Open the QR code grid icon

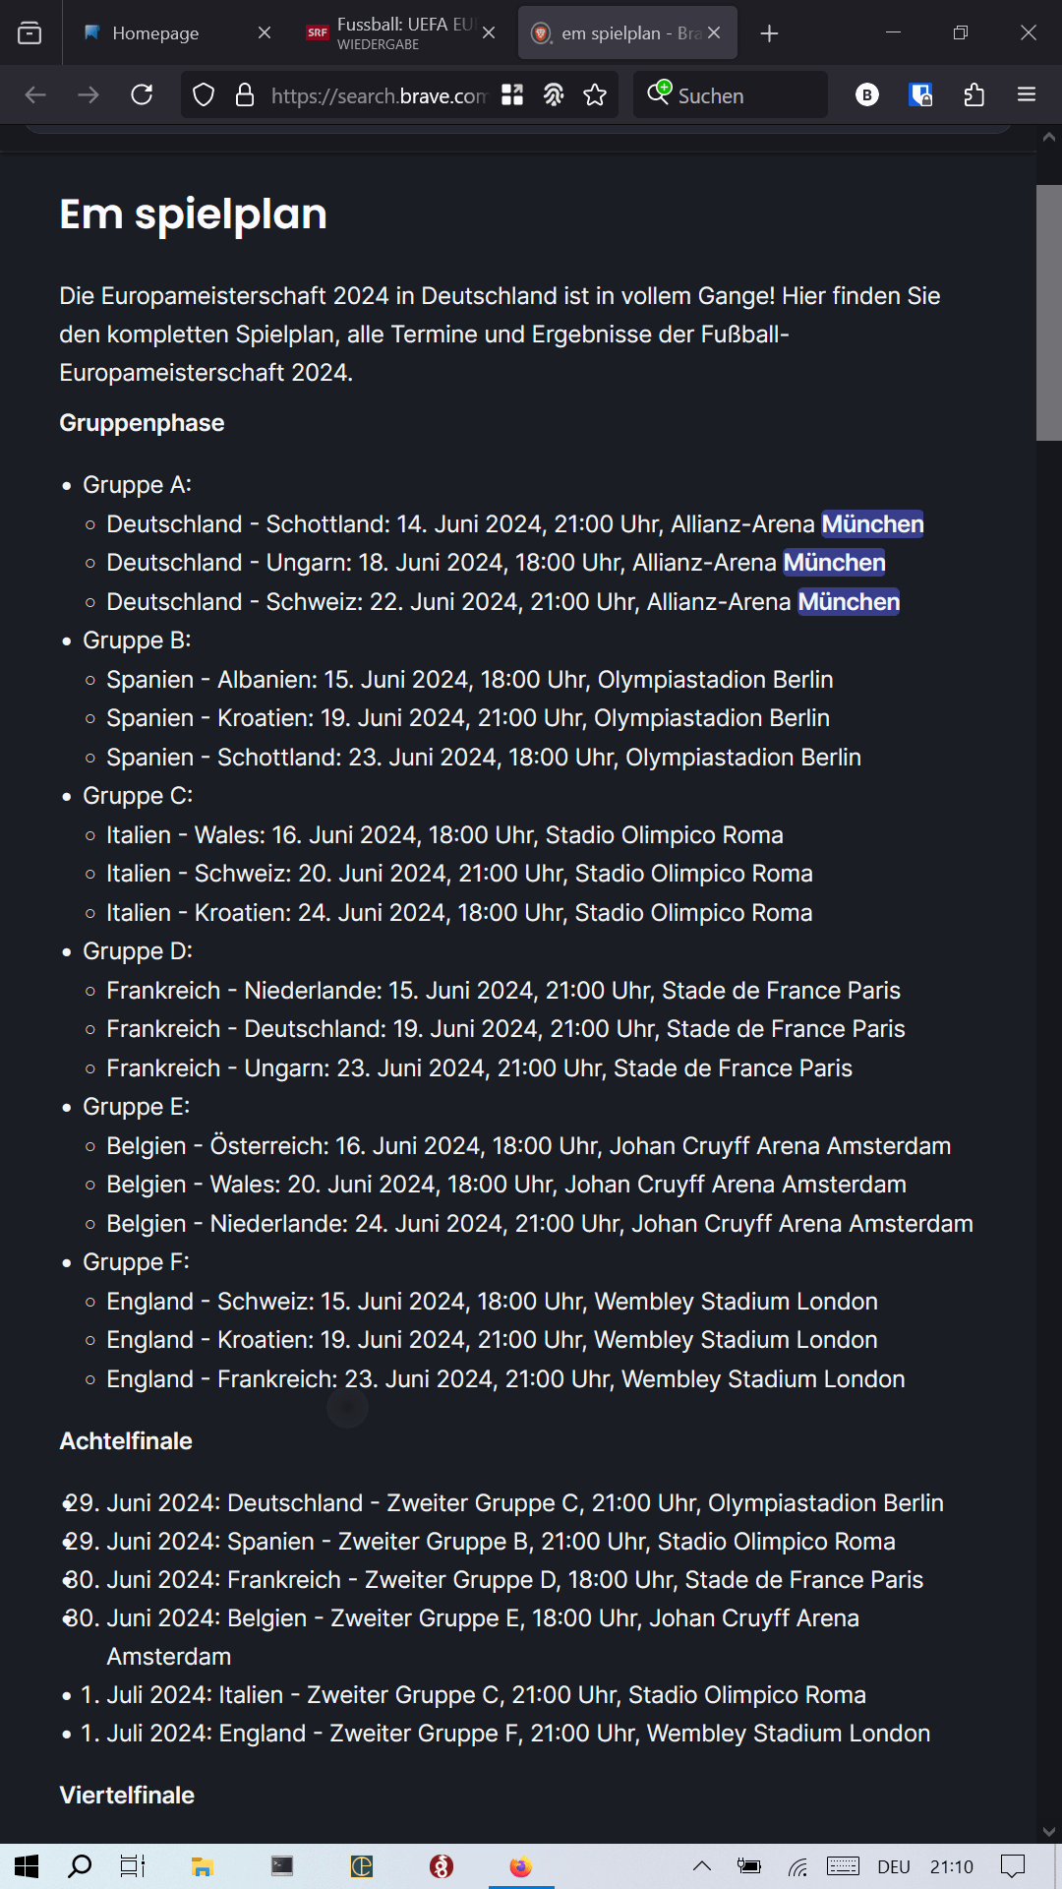[x=512, y=94]
